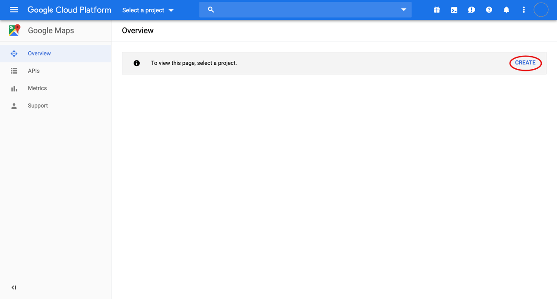Select the Metrics bar-chart icon
557x299 pixels.
pos(14,88)
